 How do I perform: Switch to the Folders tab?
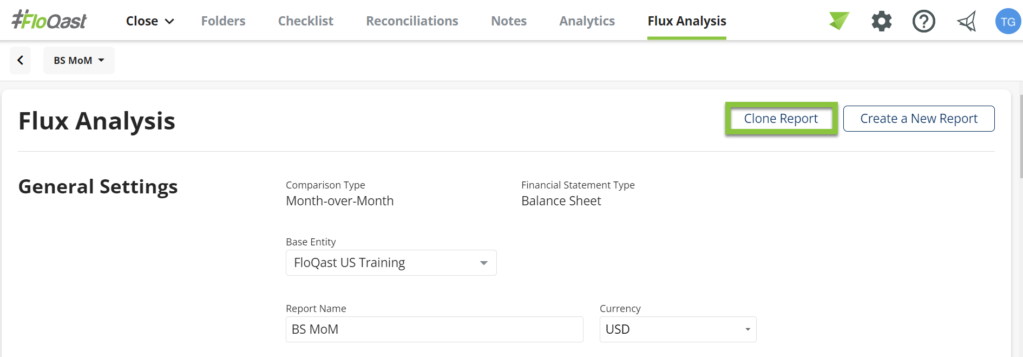223,21
